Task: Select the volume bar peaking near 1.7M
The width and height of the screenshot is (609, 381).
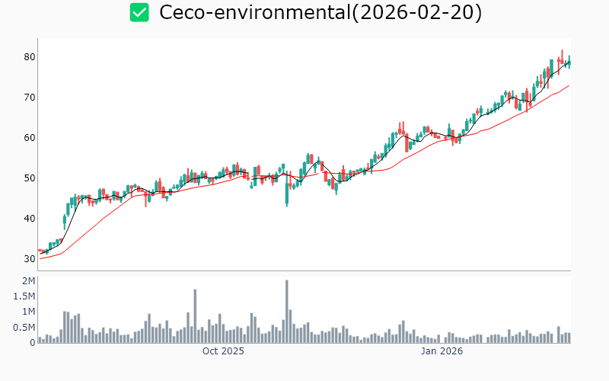Action: (195, 316)
